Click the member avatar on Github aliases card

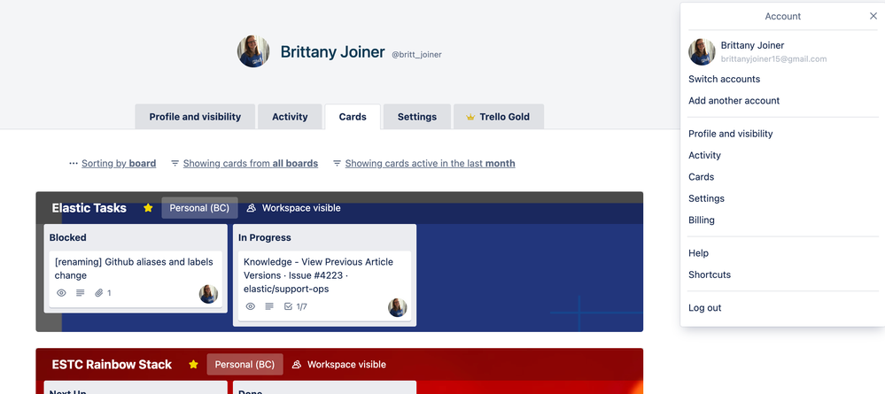pyautogui.click(x=208, y=294)
